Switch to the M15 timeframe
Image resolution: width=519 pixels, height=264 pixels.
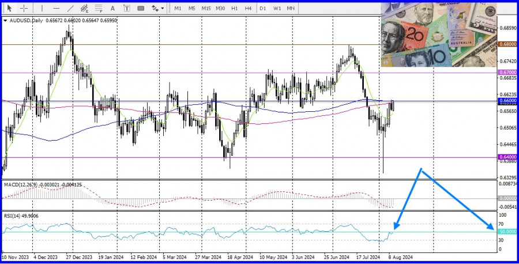pyautogui.click(x=206, y=9)
